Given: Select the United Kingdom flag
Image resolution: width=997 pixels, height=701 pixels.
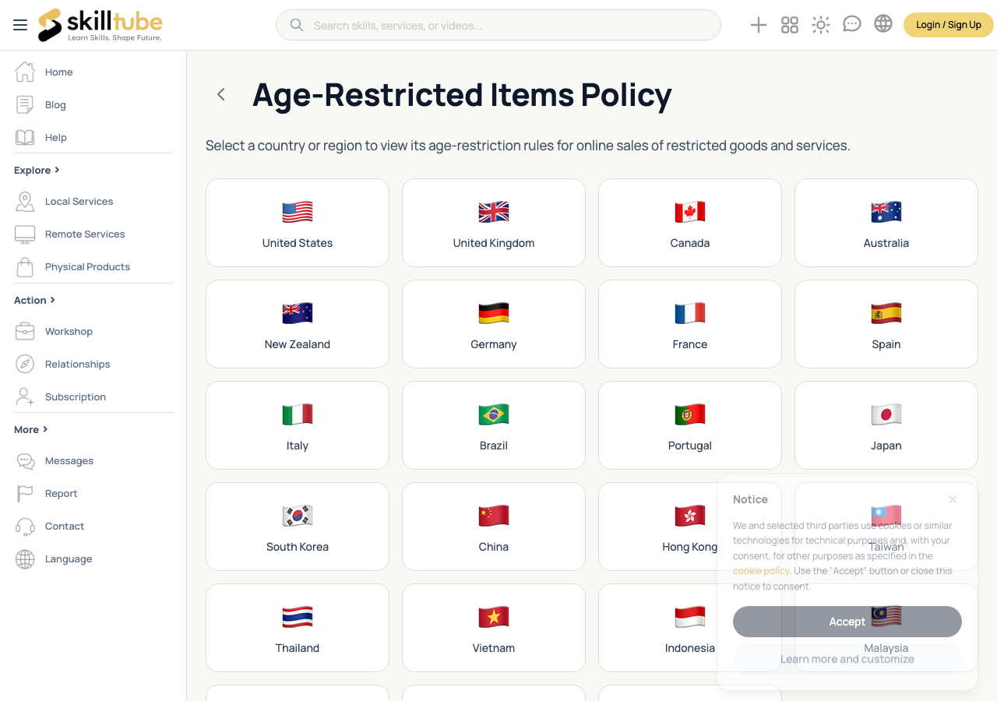Looking at the screenshot, I should coord(494,212).
